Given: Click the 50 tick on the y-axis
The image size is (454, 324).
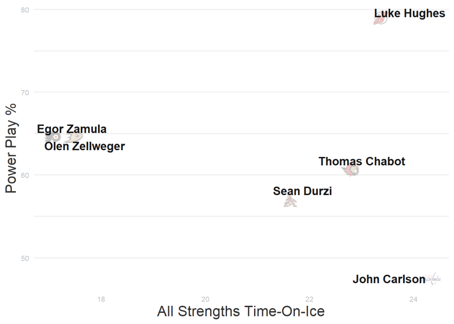Looking at the screenshot, I should pos(24,258).
